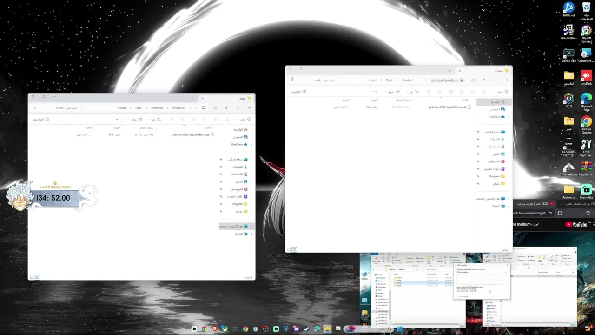This screenshot has width=595, height=335.
Task: Add a new tab in the left Explorer window
Action: 192,99
